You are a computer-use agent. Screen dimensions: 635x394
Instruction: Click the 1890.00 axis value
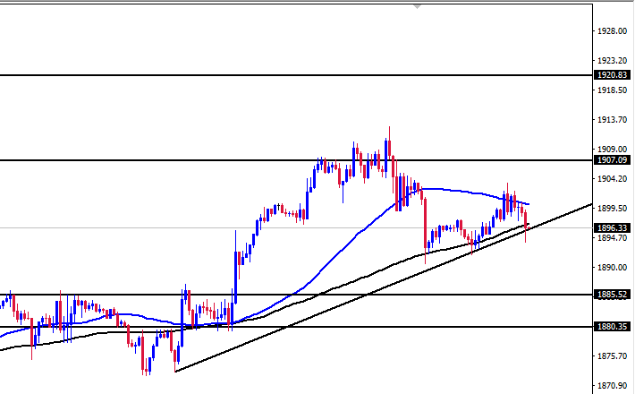coord(613,268)
